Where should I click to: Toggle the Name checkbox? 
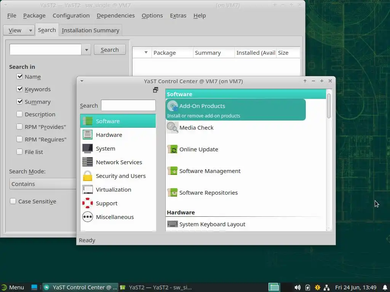point(19,76)
